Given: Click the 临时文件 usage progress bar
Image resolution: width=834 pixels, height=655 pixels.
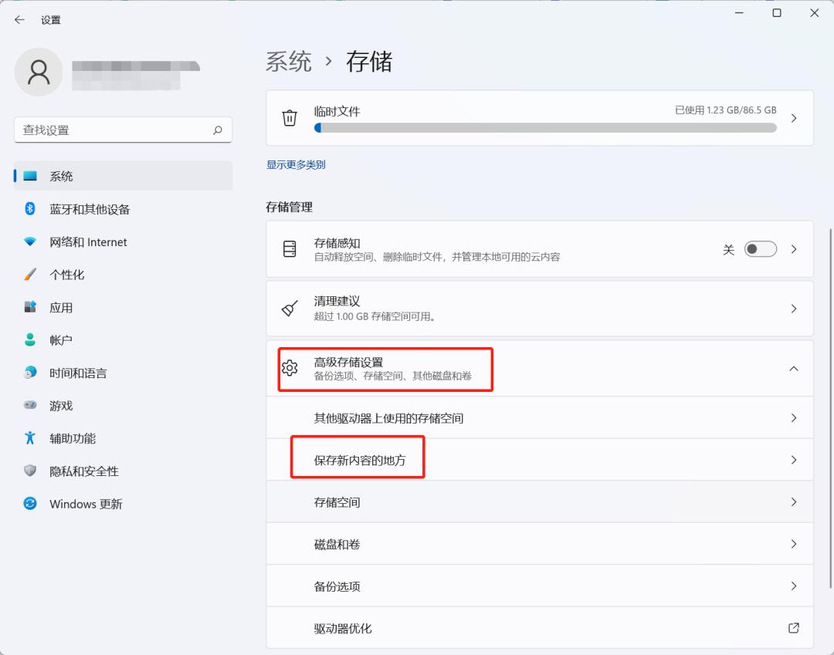Looking at the screenshot, I should 546,127.
